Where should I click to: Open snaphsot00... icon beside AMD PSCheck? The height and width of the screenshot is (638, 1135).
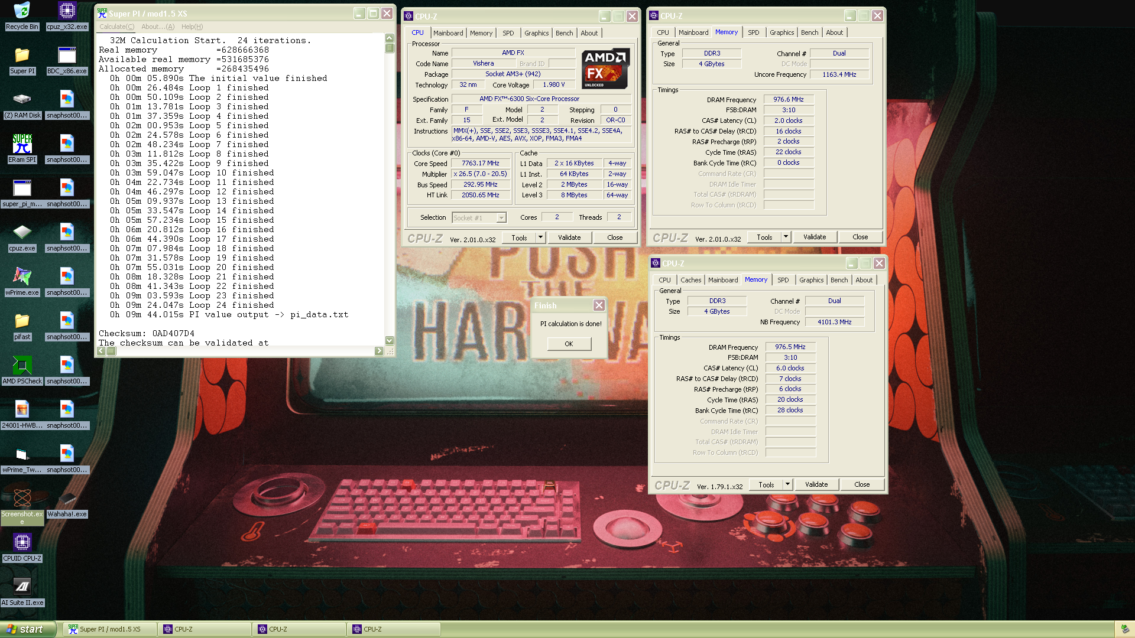[67, 370]
